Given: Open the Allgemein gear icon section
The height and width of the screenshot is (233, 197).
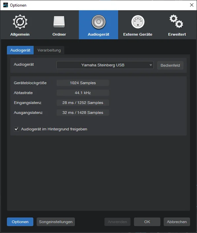Looking at the screenshot, I should (20, 22).
